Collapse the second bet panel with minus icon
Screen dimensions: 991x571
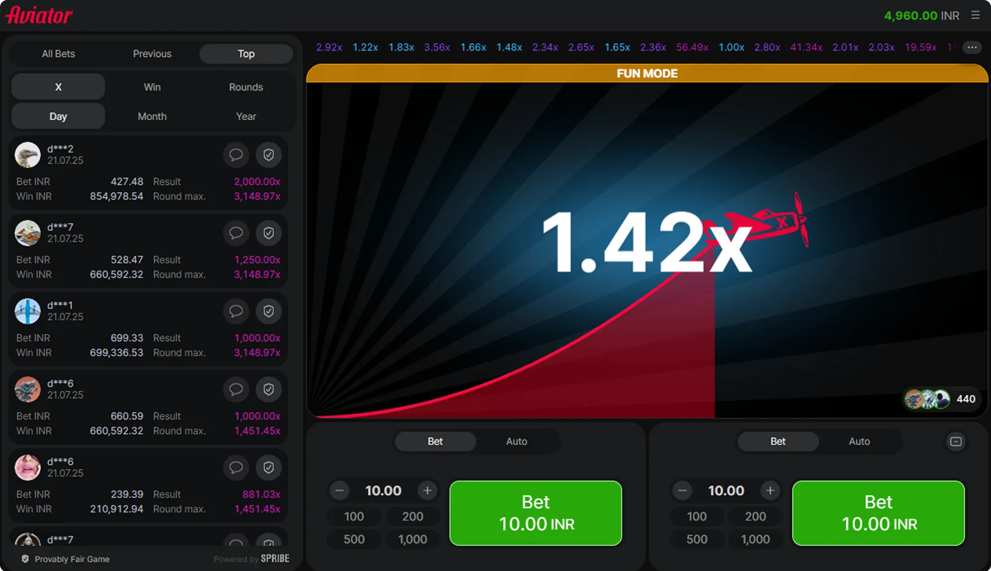pos(956,441)
